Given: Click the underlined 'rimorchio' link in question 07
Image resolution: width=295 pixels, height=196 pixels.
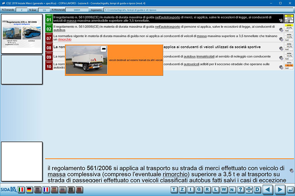Looking at the screenshot, I should click(x=65, y=39).
